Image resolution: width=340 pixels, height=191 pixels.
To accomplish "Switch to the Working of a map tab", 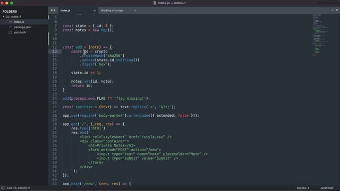I will click(x=112, y=11).
